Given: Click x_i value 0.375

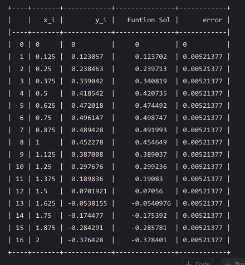Looking at the screenshot, I should [x=46, y=81].
